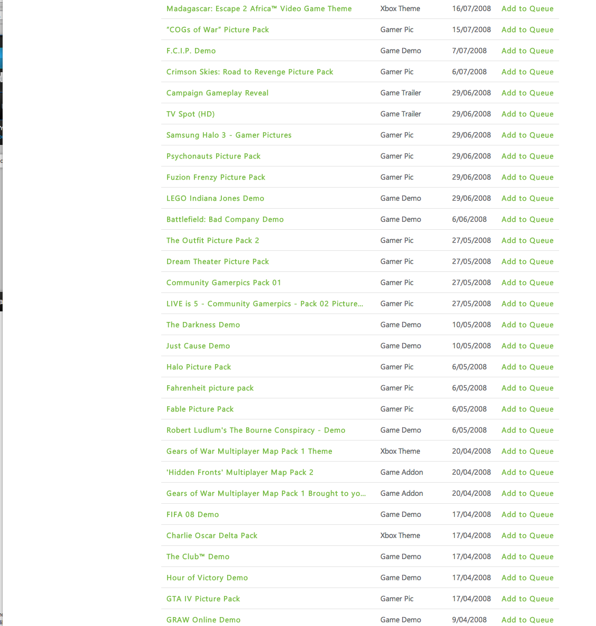The height and width of the screenshot is (626, 596).
Task: Add Crimson Skies Picture Pack to queue
Action: (527, 72)
